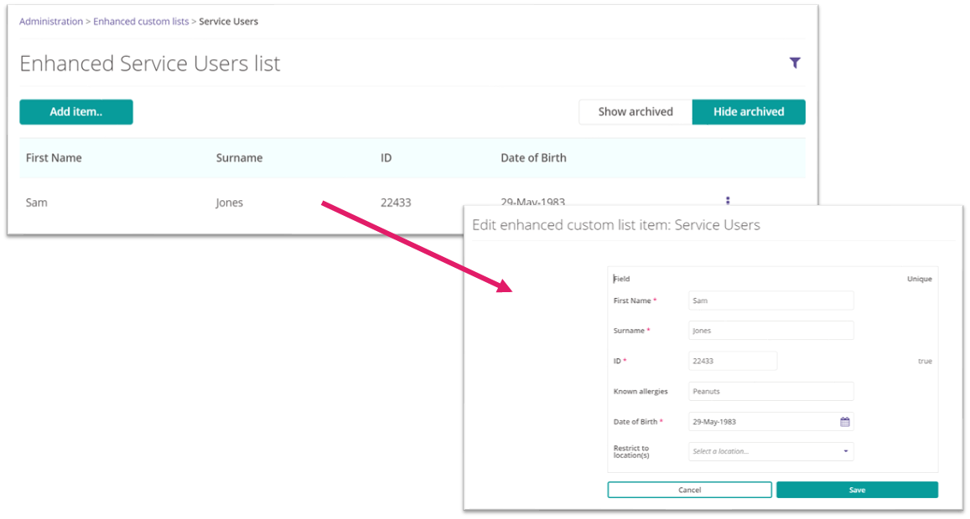Click the Date of Birth column header
This screenshot has height=519, width=970.
(x=533, y=158)
